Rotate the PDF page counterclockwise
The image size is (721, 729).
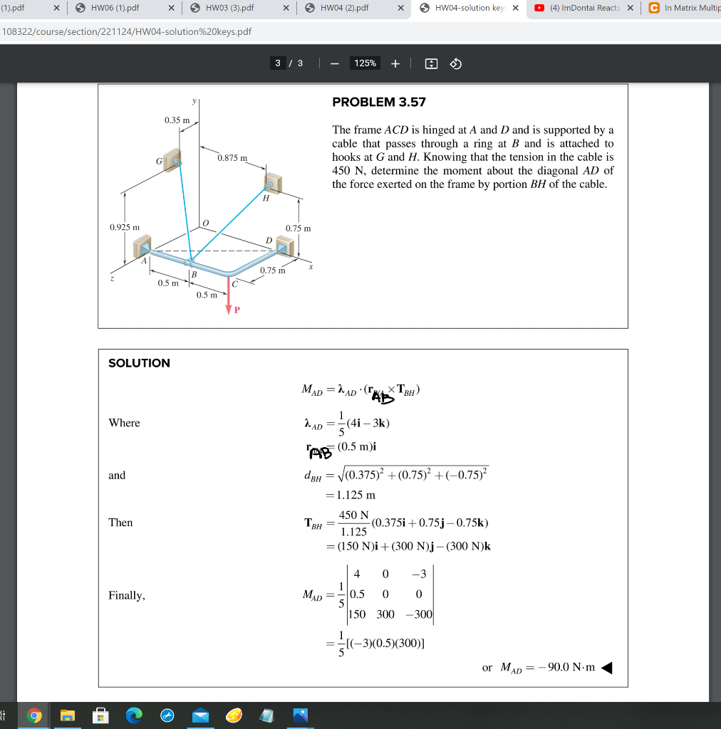tap(456, 63)
